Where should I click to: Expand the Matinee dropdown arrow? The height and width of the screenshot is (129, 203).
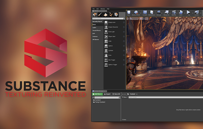click(177, 13)
